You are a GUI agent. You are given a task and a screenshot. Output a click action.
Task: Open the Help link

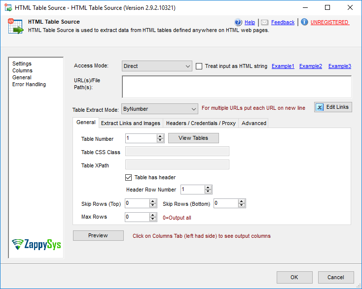tap(250, 22)
